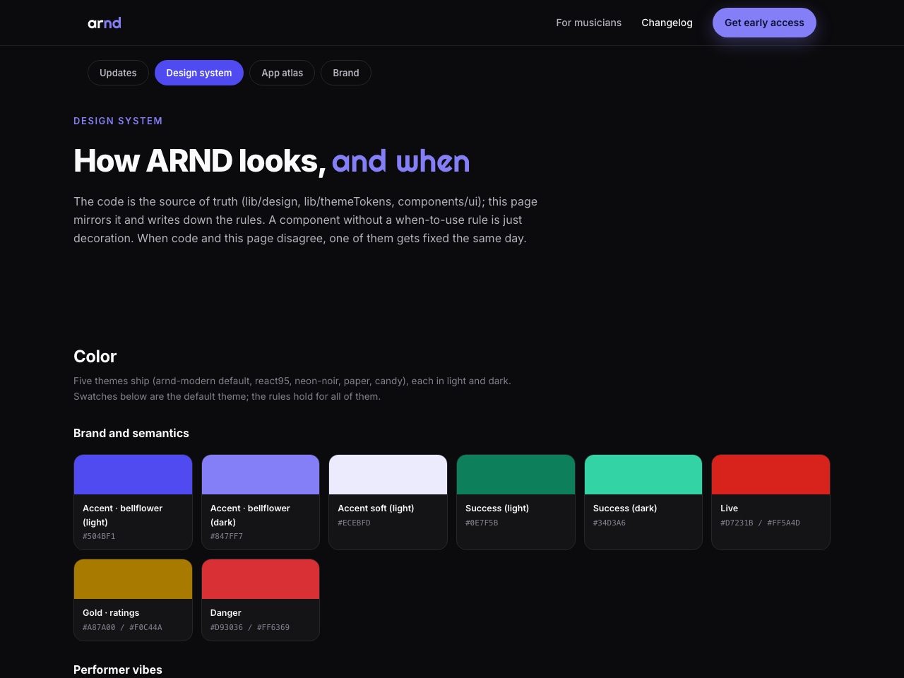
Task: Click the hex code #504BF1
Action: coord(99,537)
